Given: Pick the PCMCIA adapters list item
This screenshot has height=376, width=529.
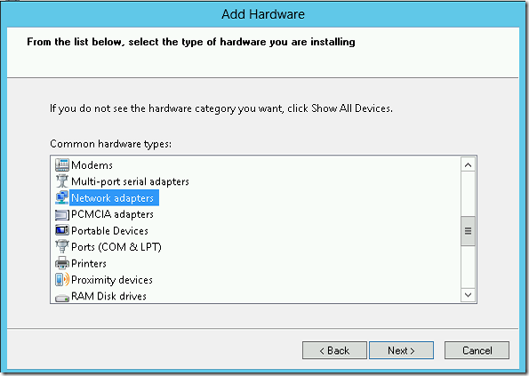Looking at the screenshot, I should (112, 214).
